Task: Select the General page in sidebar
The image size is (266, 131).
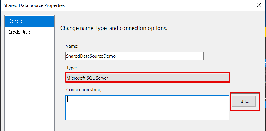Action: (29, 21)
